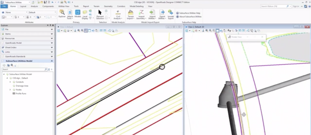The image size is (311, 135).
Task: Open the Models dialog from ribbon
Action: [78, 14]
